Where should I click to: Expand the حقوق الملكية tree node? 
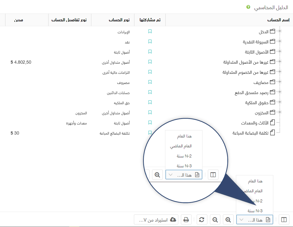click(280, 102)
